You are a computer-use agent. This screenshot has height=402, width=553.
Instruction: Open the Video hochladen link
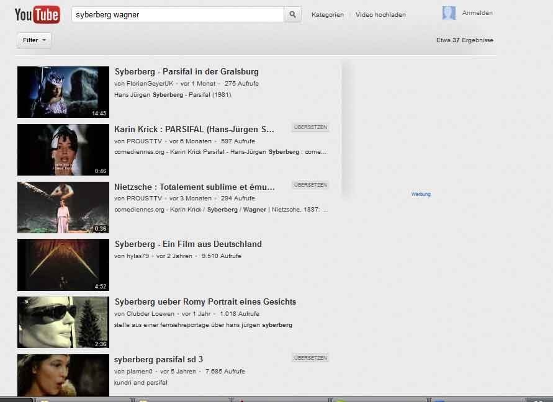click(380, 14)
